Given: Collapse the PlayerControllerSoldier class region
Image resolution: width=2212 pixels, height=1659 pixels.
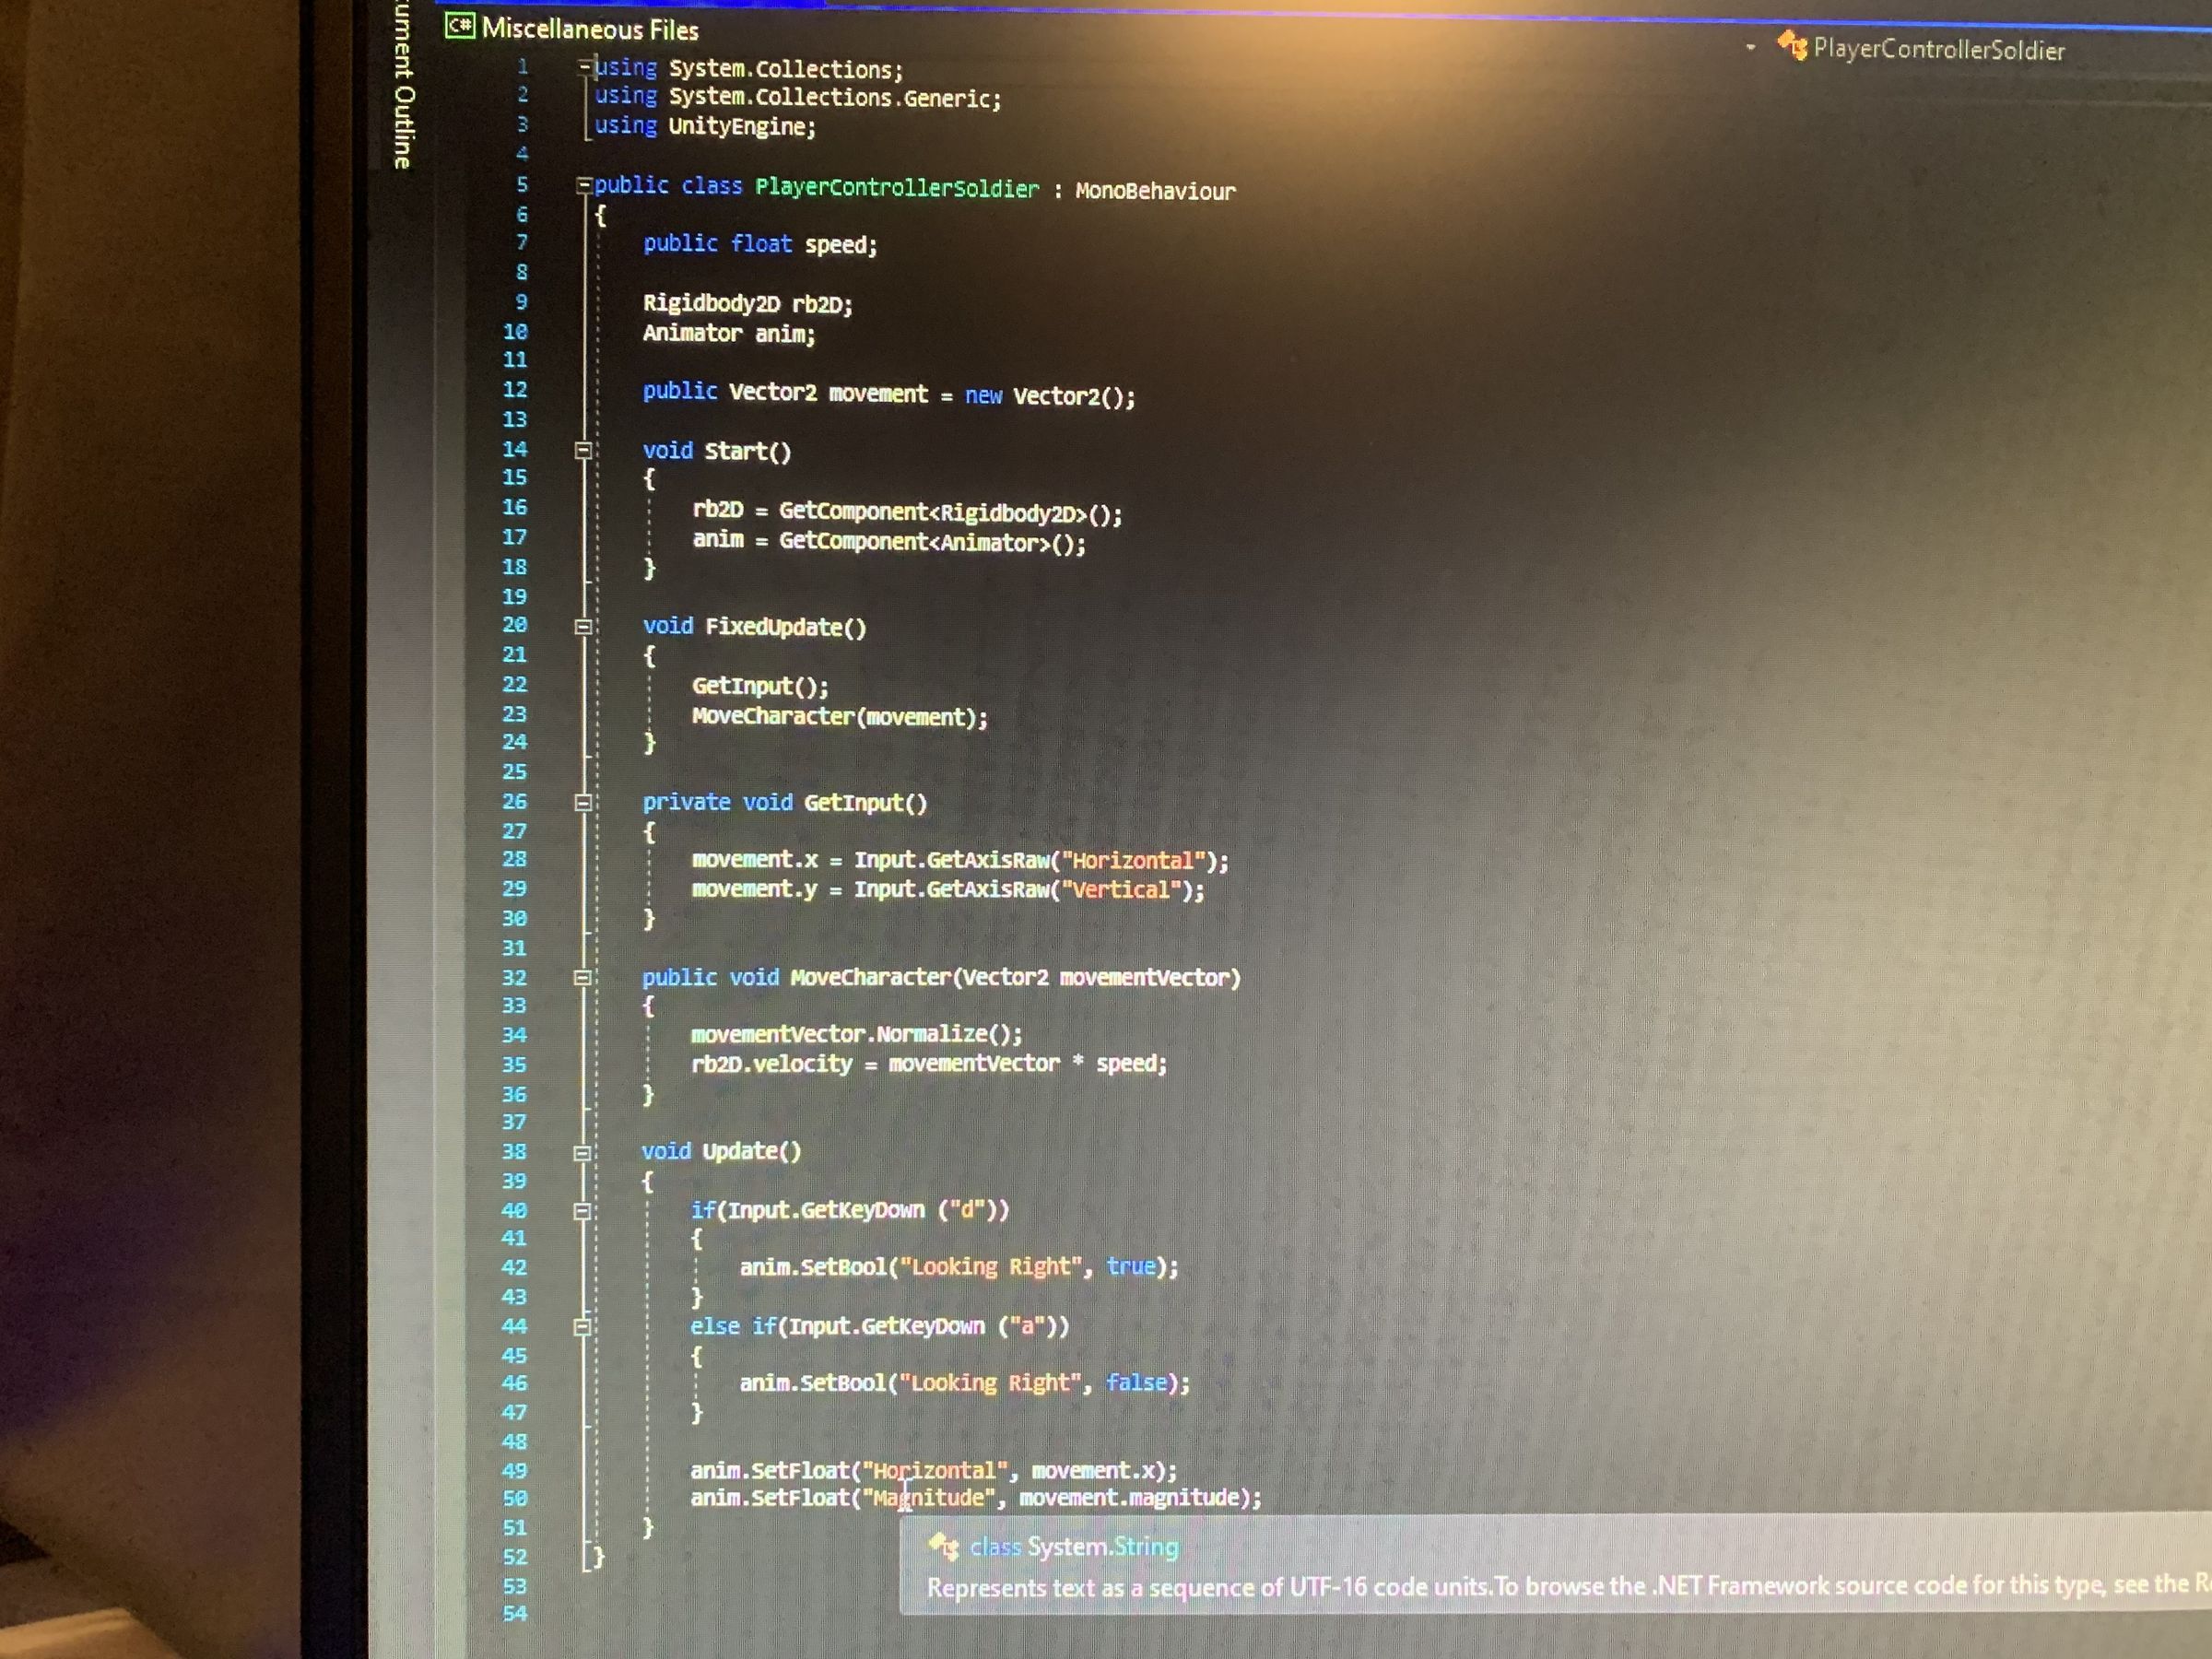Looking at the screenshot, I should 585,185.
